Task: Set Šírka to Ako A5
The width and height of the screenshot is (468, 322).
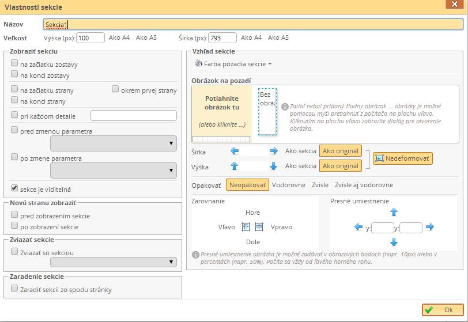Action: [278, 37]
